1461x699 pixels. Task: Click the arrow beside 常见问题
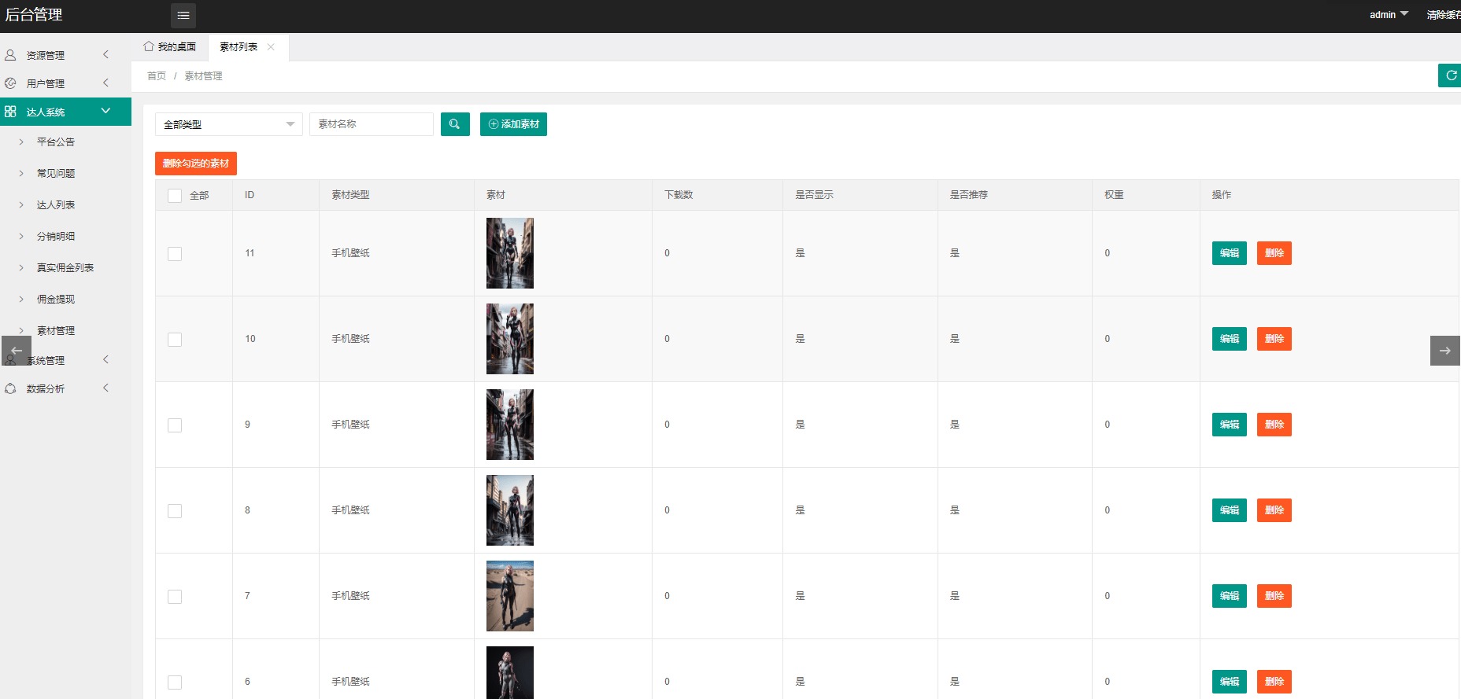(21, 174)
